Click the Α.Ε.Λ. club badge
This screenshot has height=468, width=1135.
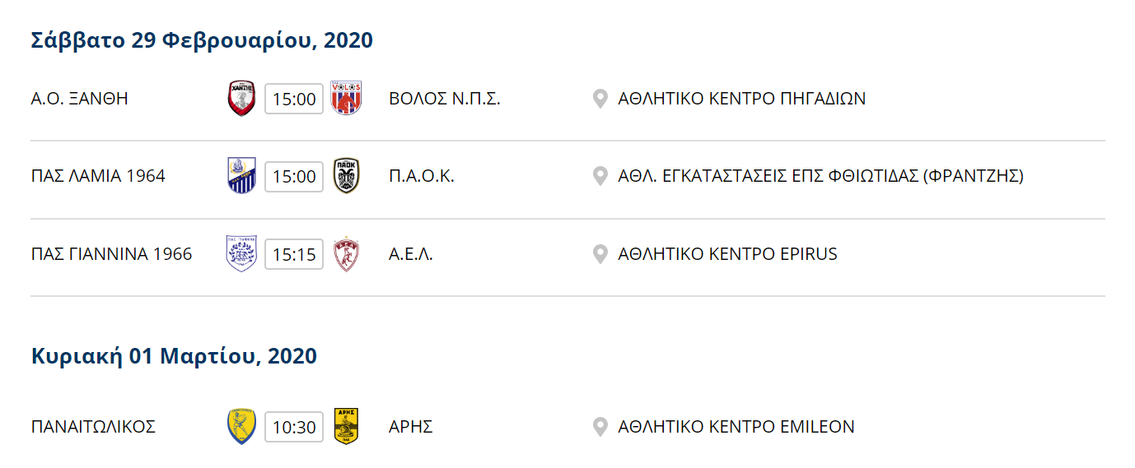coord(346,253)
